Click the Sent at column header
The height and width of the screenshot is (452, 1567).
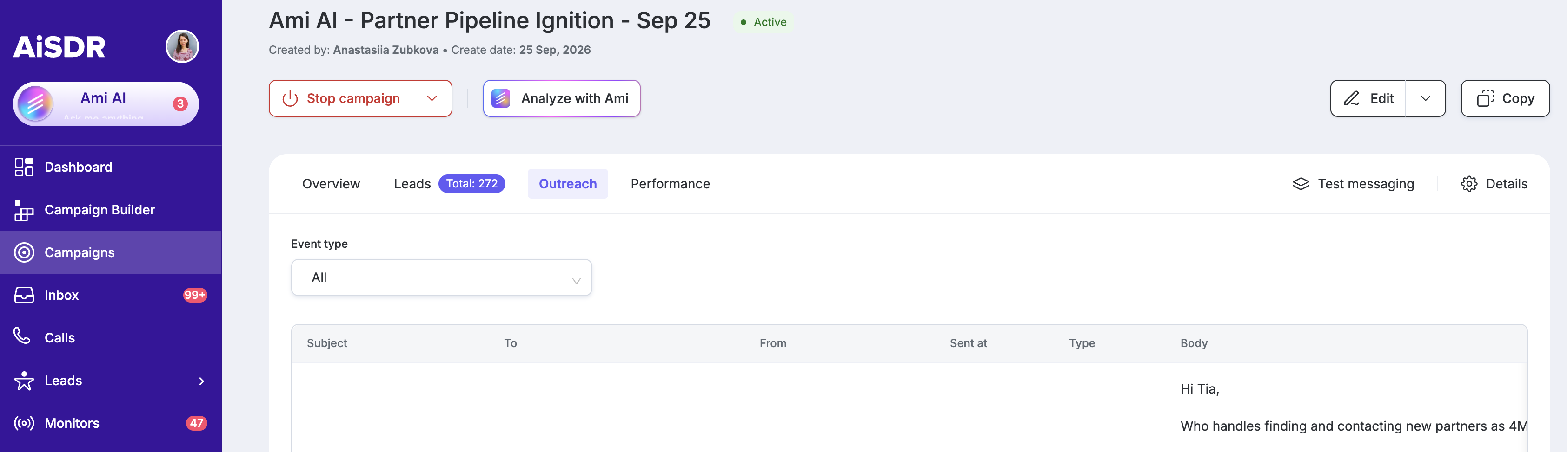969,343
